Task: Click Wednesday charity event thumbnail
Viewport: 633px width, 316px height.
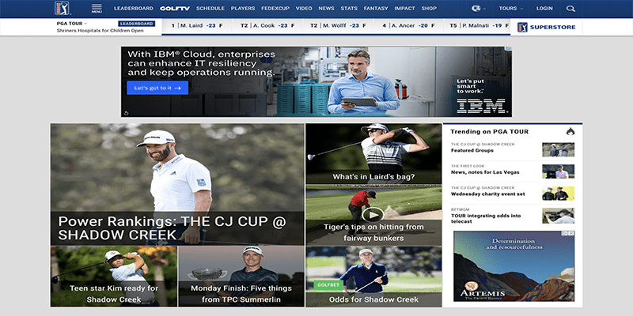Action: (x=558, y=194)
